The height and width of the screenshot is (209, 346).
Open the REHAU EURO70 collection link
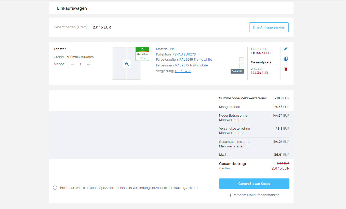184,54
